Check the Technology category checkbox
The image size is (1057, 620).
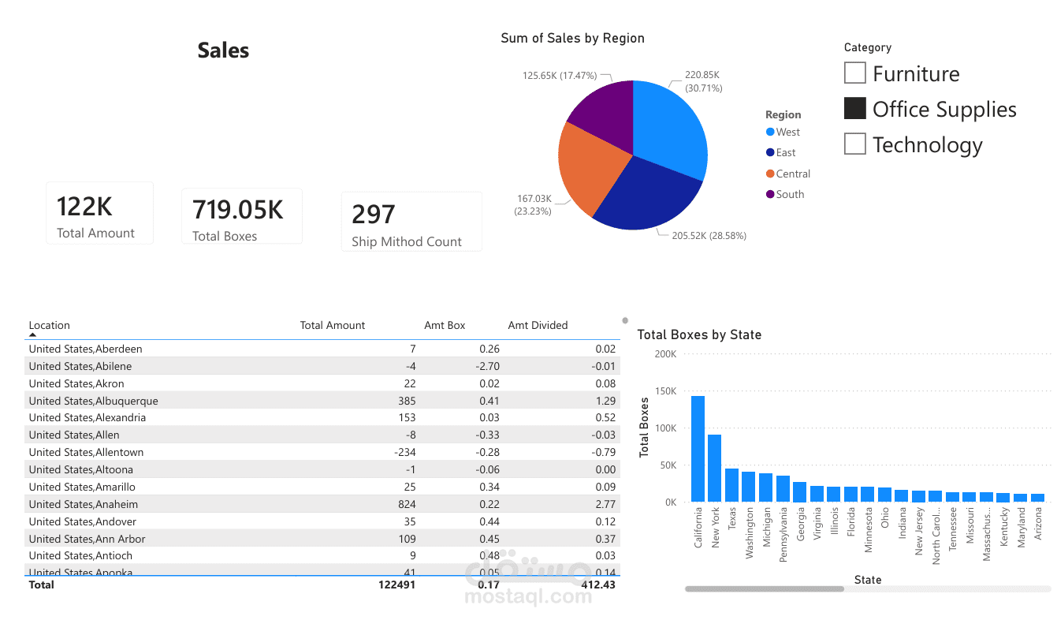[855, 144]
